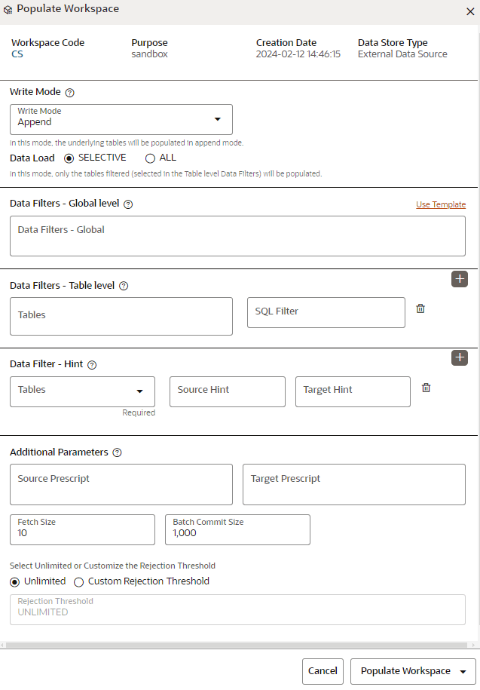Add a new table level data filter row
This screenshot has height=690, width=480.
[x=460, y=279]
